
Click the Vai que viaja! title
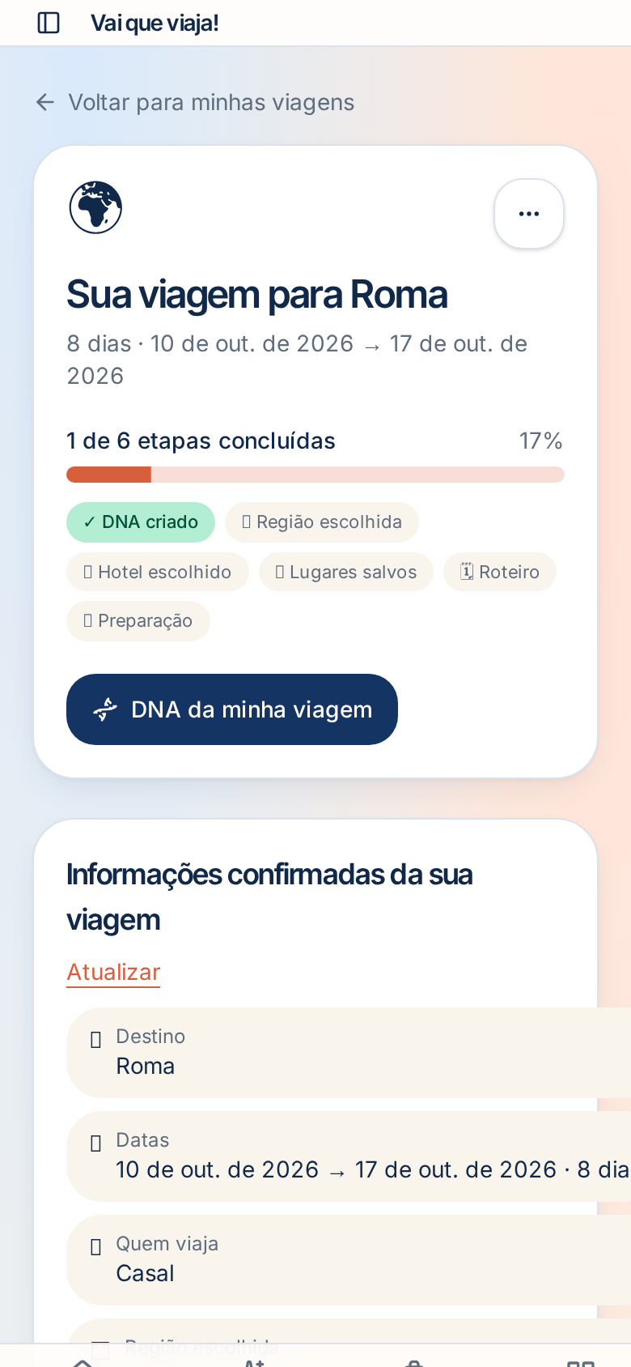[155, 23]
